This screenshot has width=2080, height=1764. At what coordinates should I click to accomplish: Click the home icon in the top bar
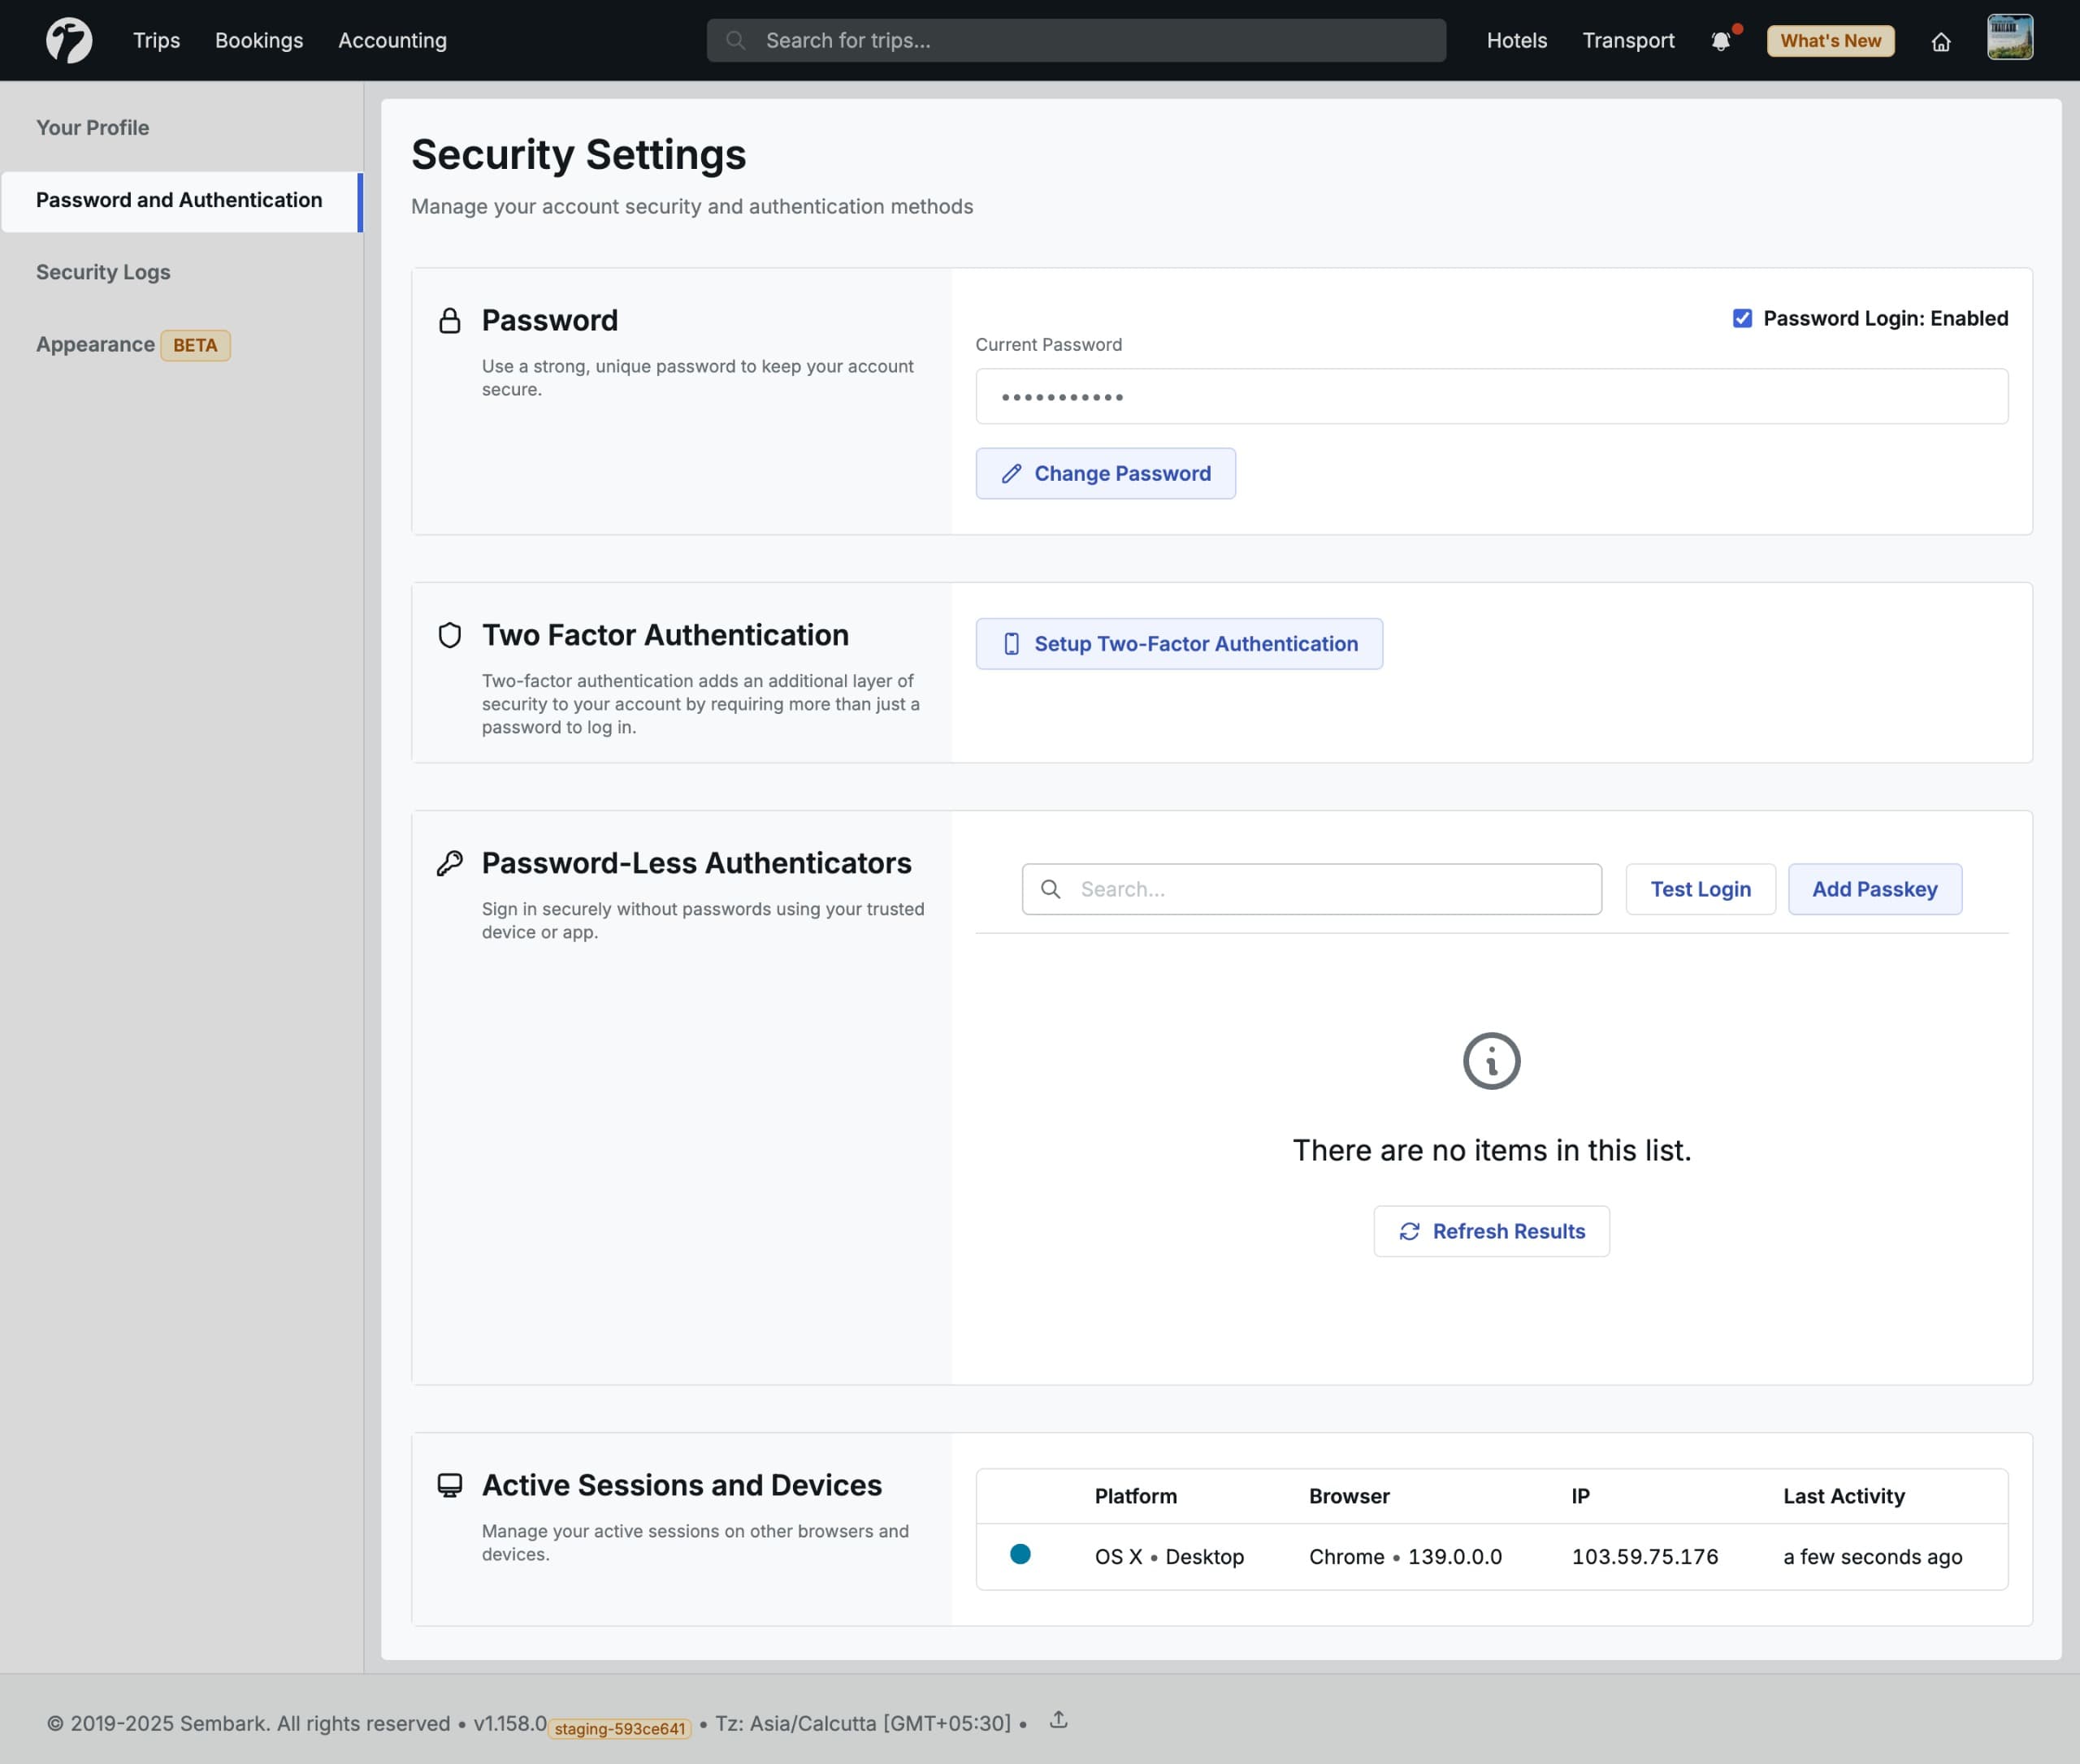[1942, 42]
